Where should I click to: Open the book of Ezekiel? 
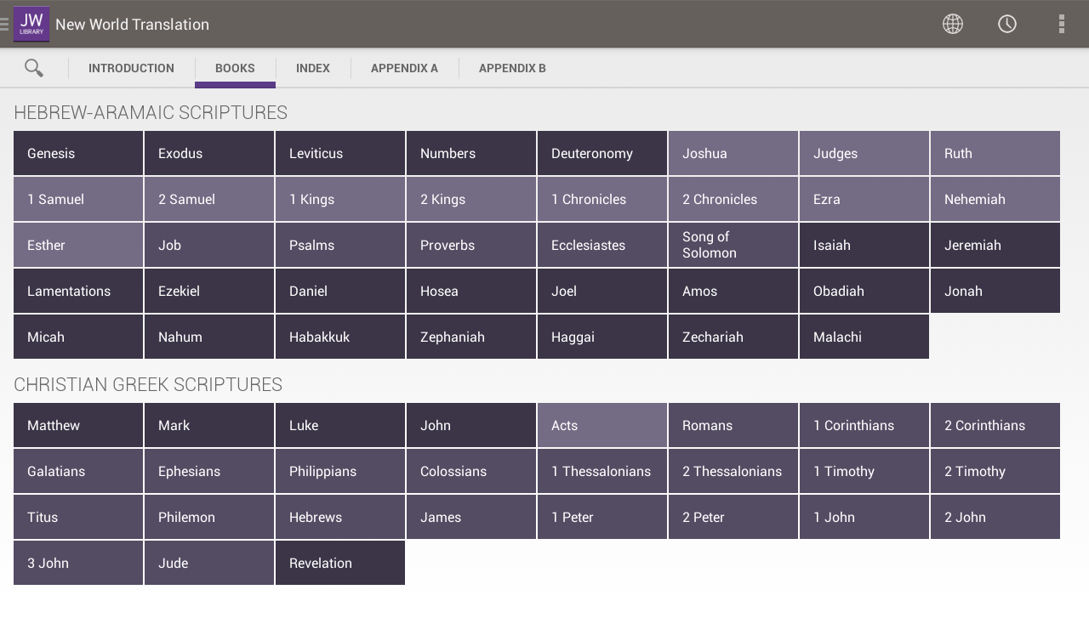(x=209, y=291)
